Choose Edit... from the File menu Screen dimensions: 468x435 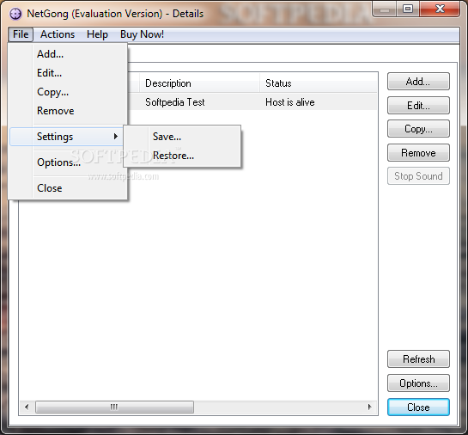(68, 73)
